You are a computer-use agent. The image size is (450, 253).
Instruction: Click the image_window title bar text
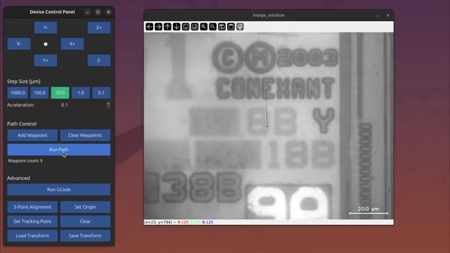(269, 15)
